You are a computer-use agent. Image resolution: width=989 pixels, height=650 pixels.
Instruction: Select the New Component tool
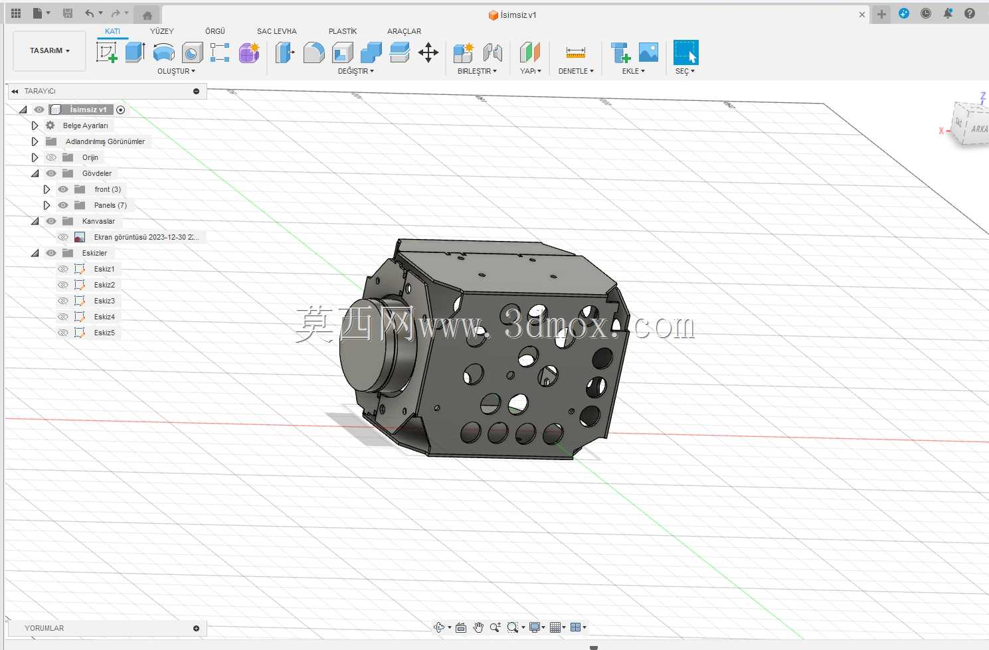click(464, 52)
